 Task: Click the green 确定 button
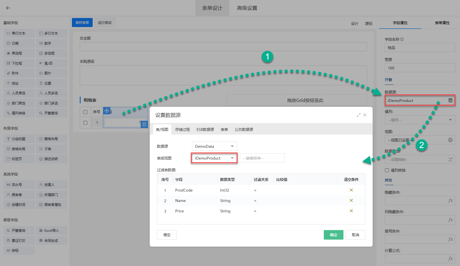point(333,235)
